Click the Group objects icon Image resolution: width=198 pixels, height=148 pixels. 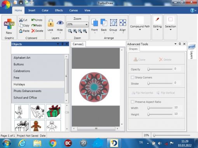coord(113,22)
